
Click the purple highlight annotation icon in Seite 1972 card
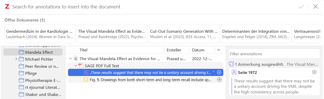coord(234,72)
